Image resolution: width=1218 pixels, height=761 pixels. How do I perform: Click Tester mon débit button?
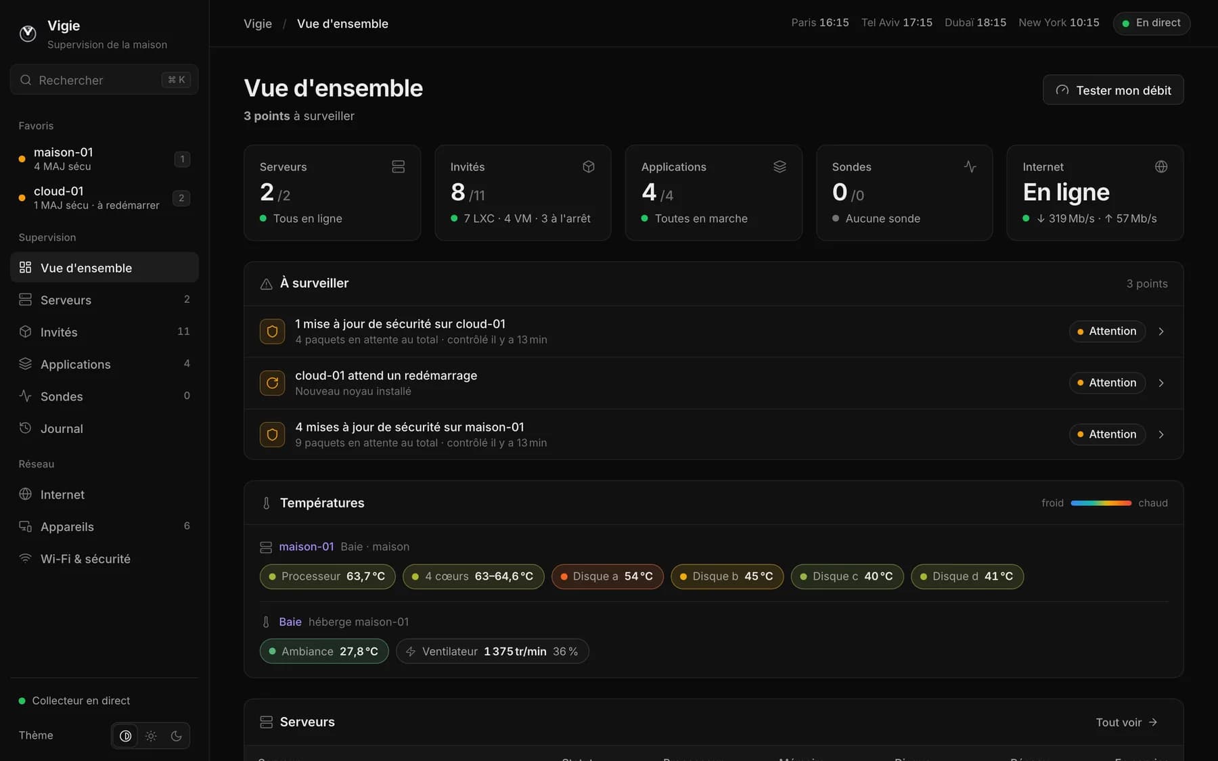click(1113, 90)
